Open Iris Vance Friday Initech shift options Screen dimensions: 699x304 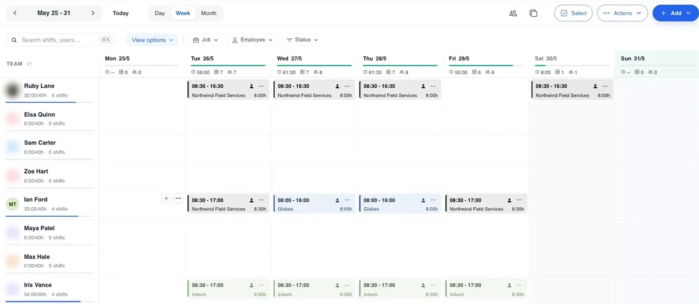(519, 285)
